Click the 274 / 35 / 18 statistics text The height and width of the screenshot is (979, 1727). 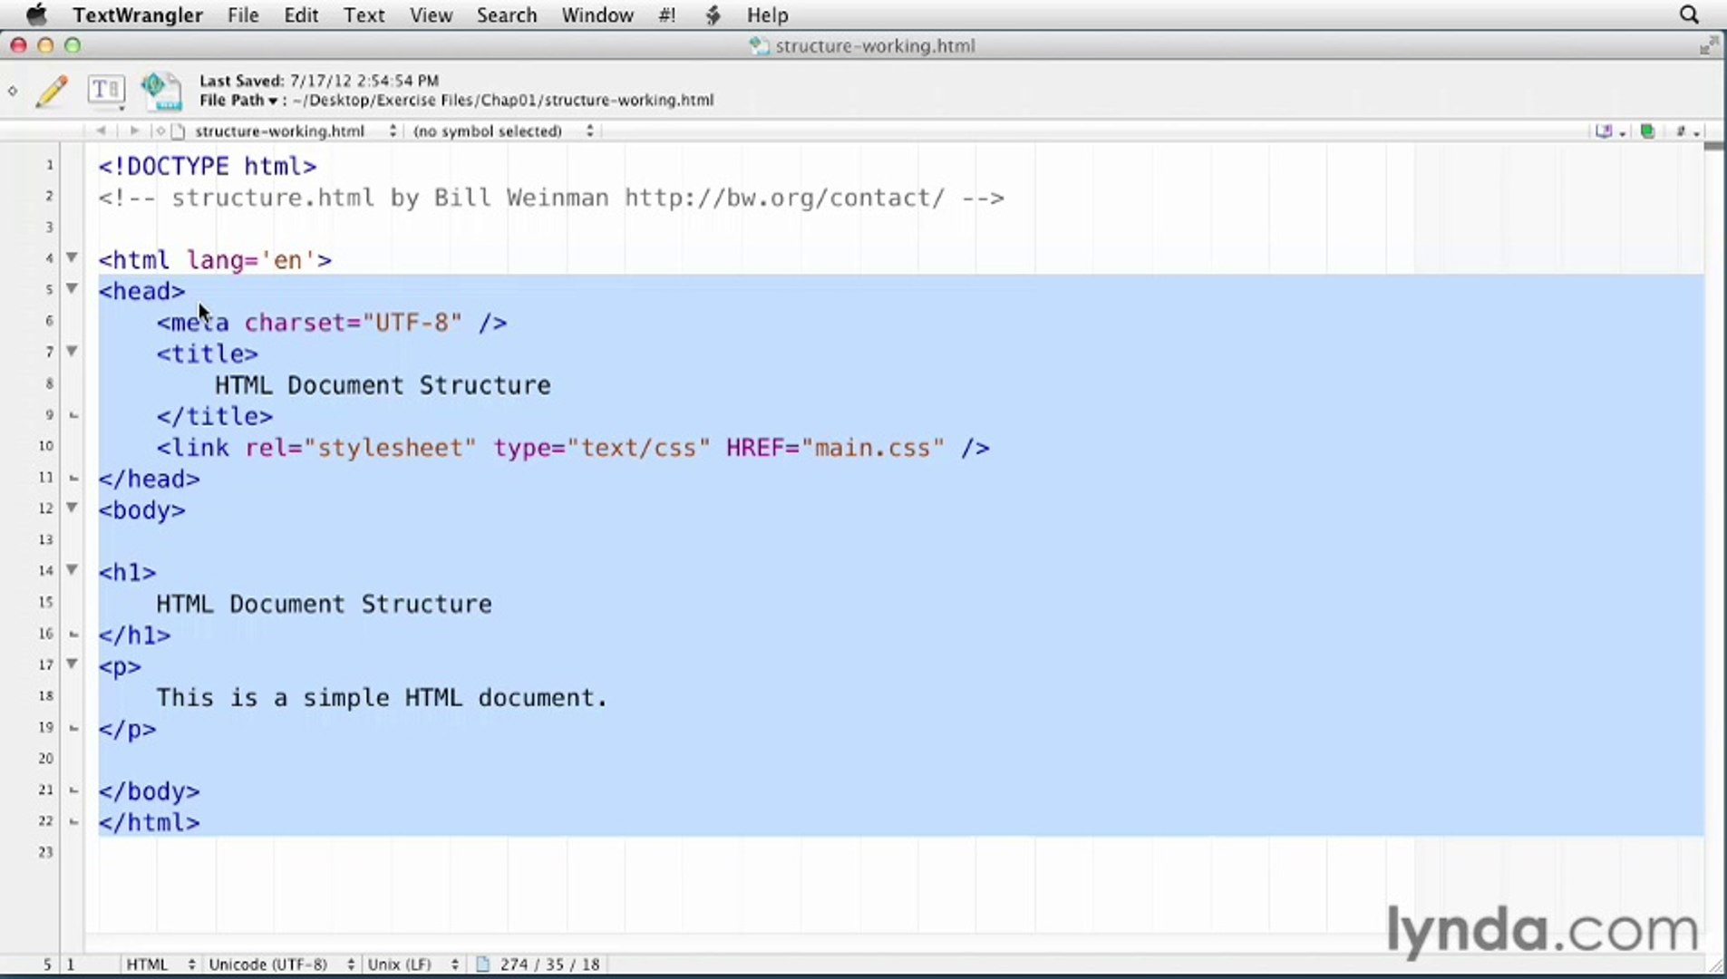tap(549, 964)
